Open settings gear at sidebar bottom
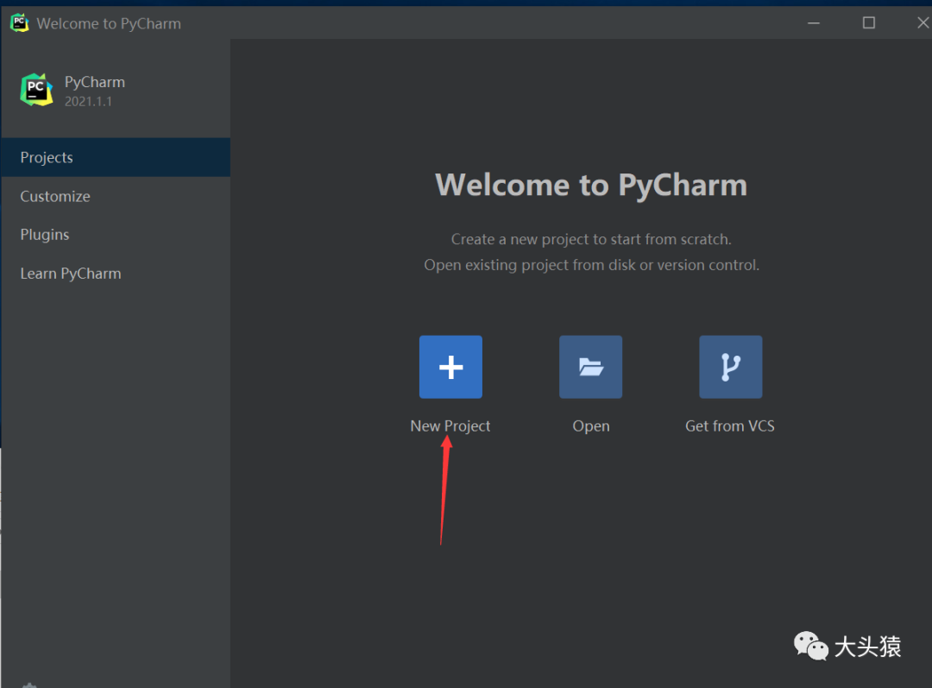This screenshot has height=688, width=932. click(29, 685)
